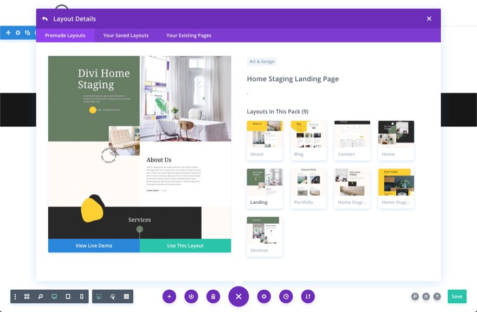Toggle multiselect mode in the toolbar

tap(99, 296)
